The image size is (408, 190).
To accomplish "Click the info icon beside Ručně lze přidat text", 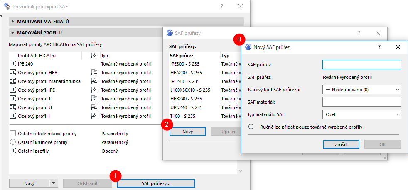I will 251,127.
